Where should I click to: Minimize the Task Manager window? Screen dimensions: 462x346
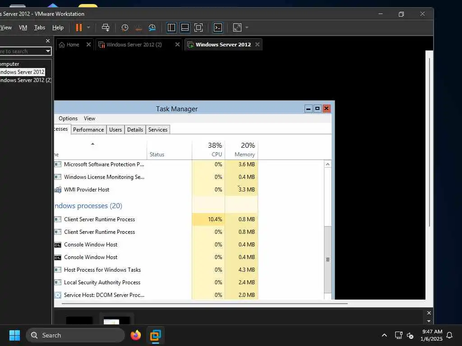[308, 109]
